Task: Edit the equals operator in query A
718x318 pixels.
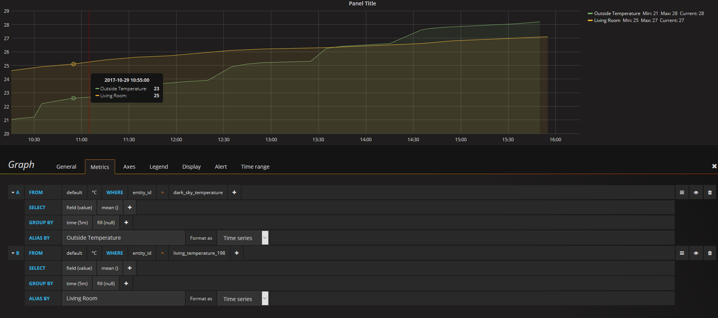Action: 163,192
